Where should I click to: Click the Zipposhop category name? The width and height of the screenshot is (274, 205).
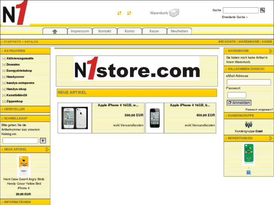14,101
